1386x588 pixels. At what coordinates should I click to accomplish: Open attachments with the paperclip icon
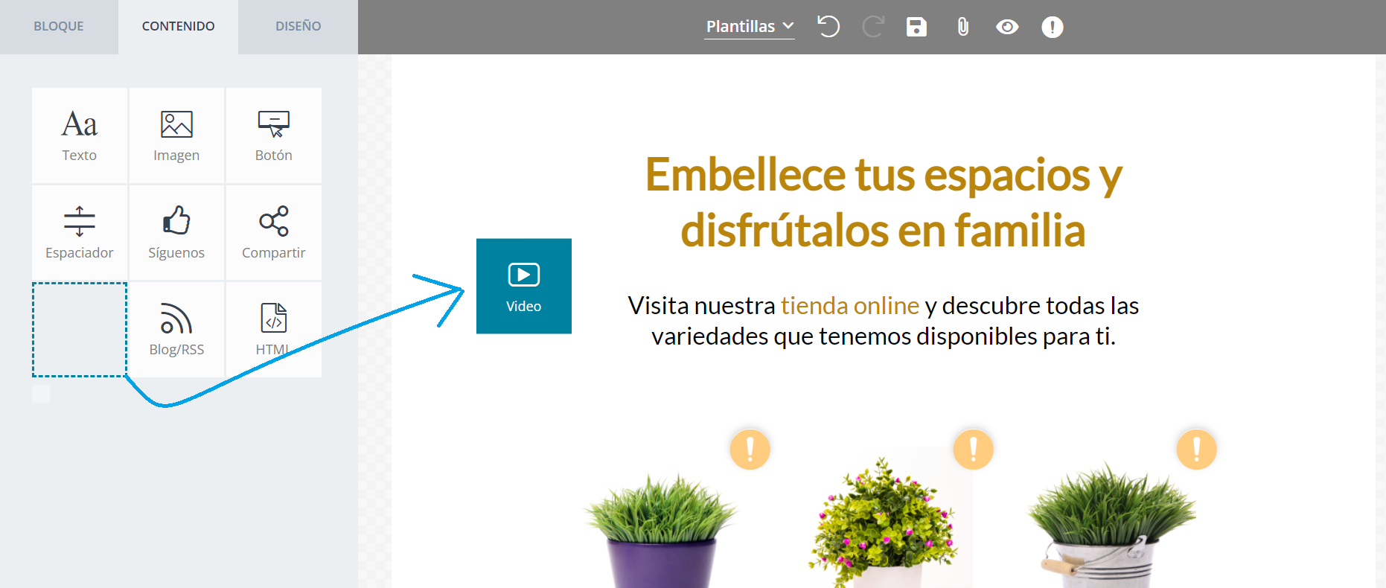coord(962,27)
